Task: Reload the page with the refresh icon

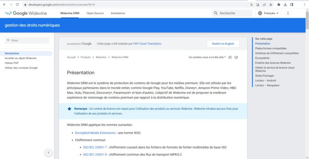Action: pos(17,4)
